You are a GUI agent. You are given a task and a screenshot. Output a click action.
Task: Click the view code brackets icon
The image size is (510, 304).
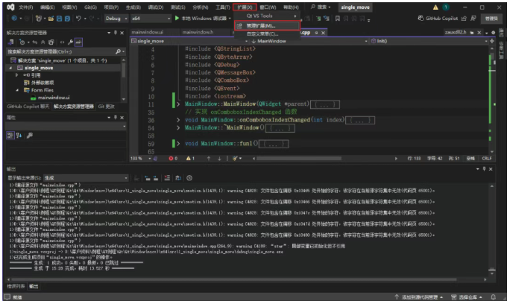[62, 42]
